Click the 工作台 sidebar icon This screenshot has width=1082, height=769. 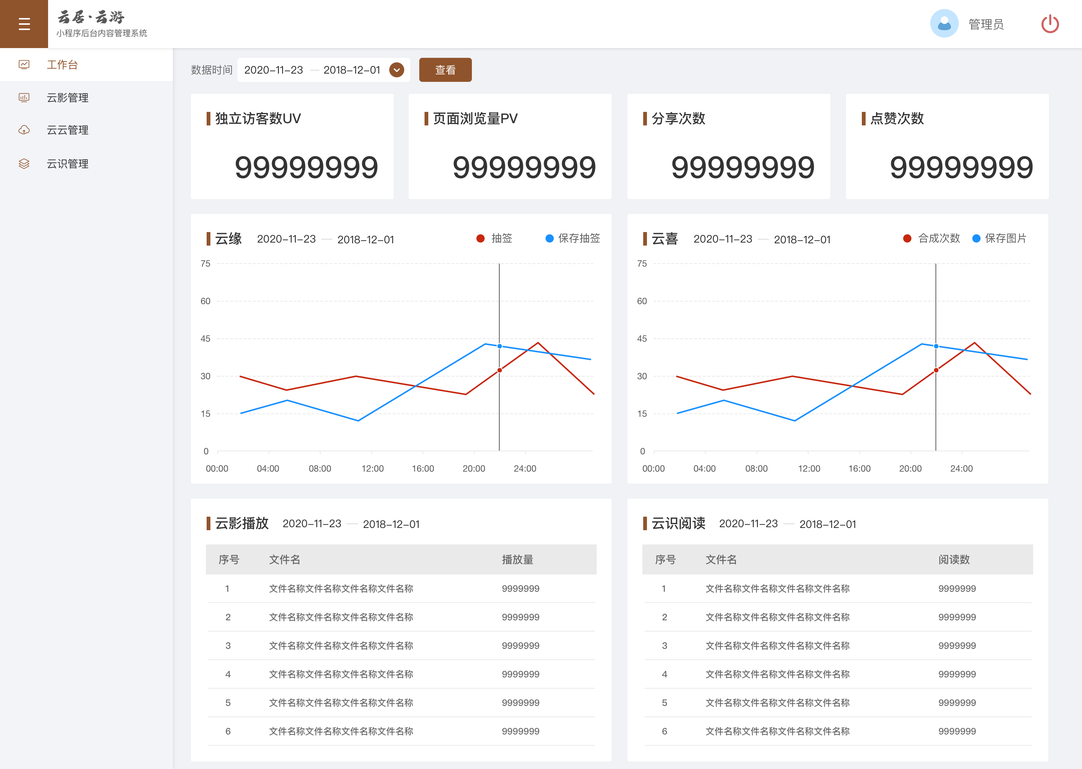click(x=24, y=65)
